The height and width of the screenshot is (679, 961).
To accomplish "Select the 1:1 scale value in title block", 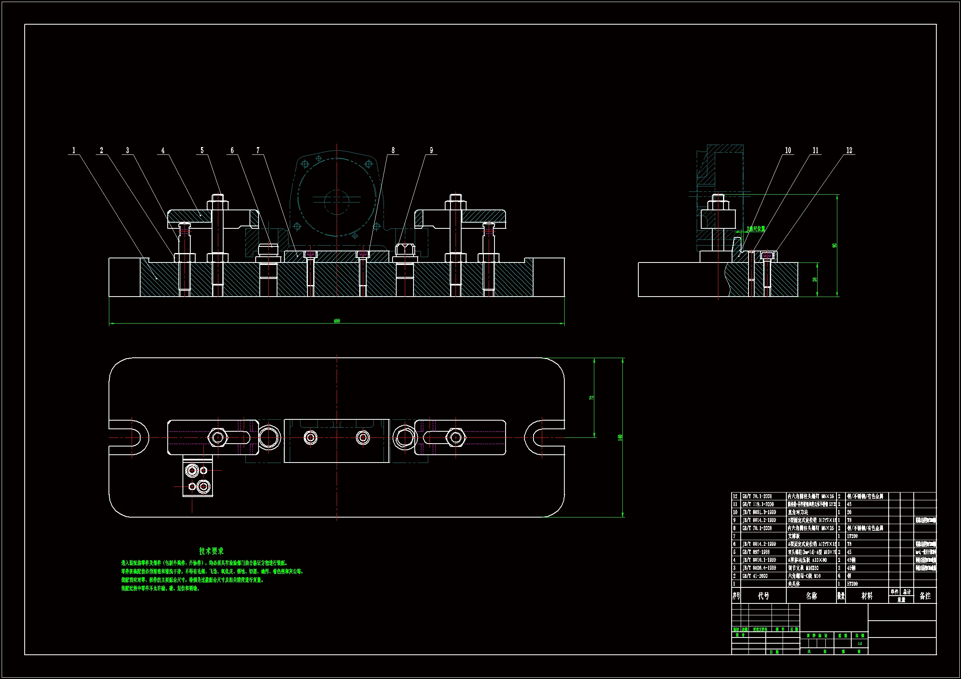I will (860, 644).
